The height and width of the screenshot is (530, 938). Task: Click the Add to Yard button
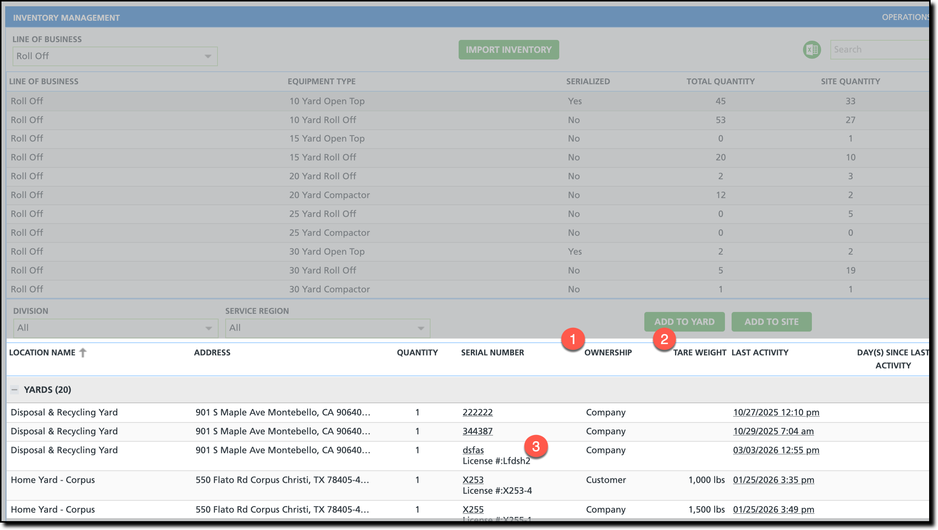tap(684, 322)
